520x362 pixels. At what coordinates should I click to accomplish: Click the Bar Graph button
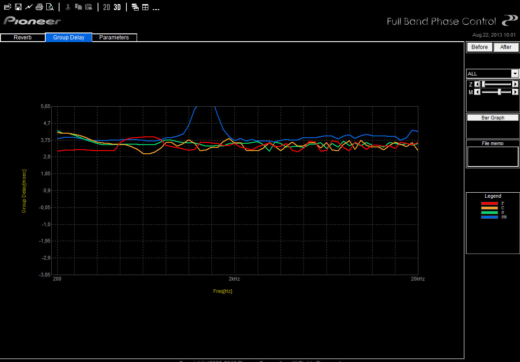click(493, 118)
